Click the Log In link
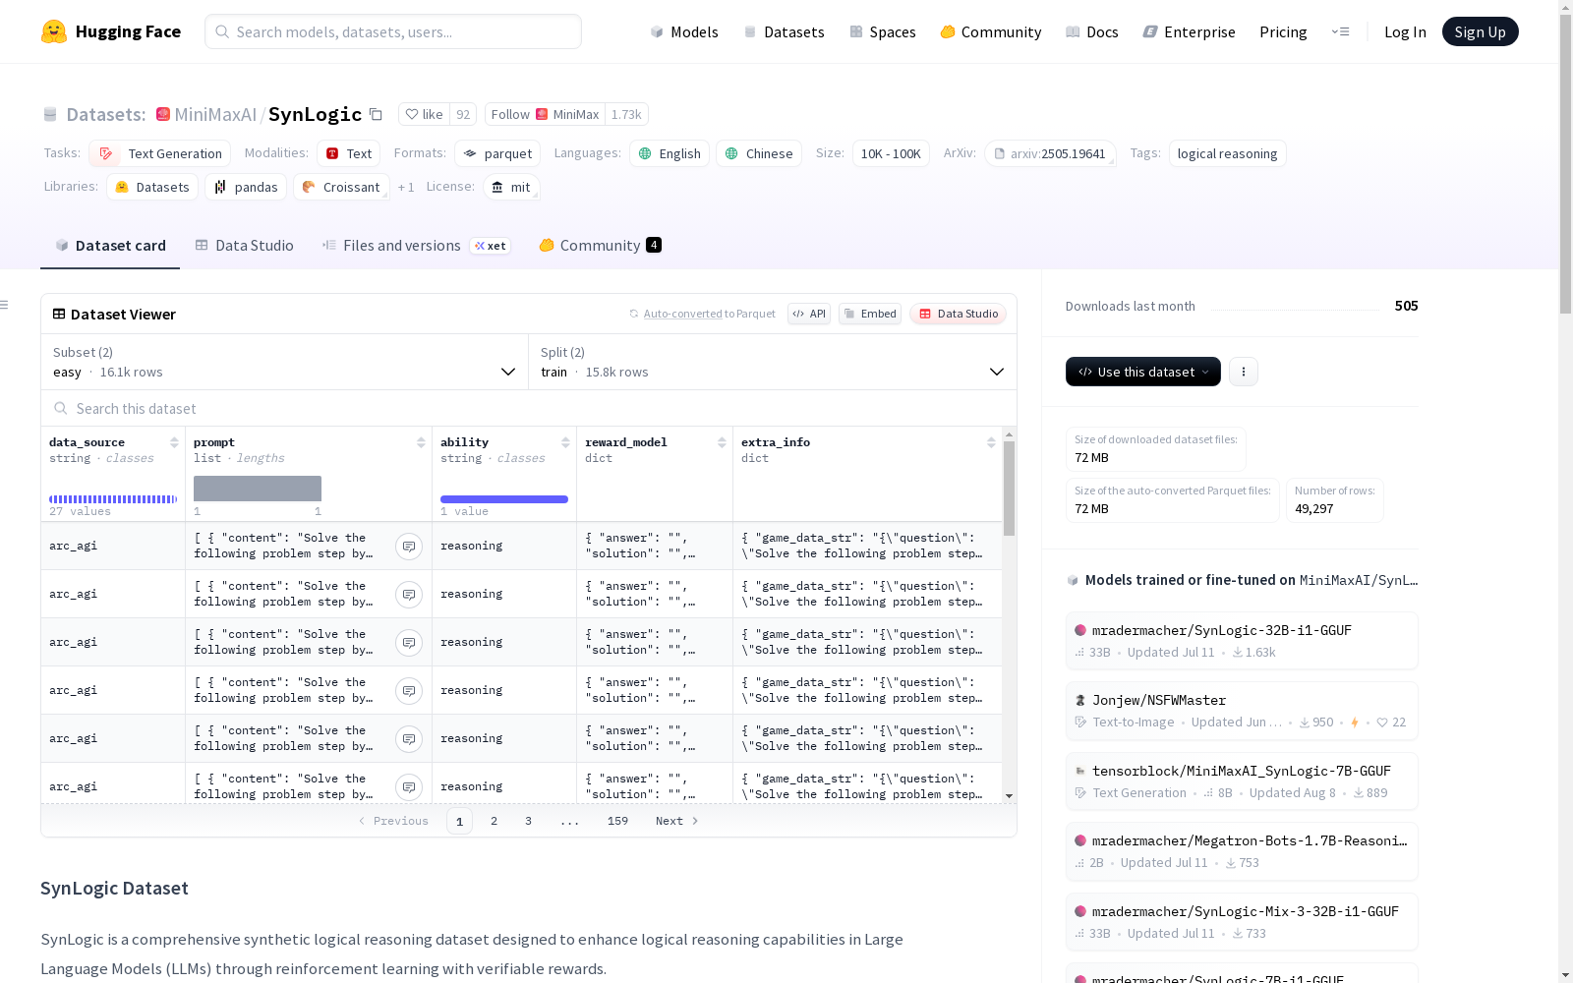The width and height of the screenshot is (1573, 983). (x=1405, y=31)
